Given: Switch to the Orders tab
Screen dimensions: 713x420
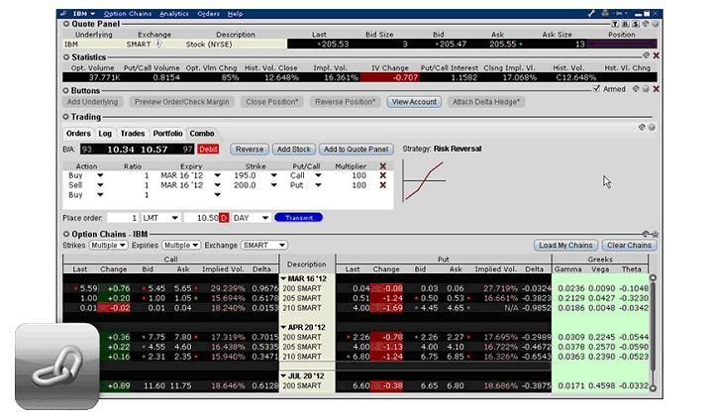Looking at the screenshot, I should tap(78, 134).
